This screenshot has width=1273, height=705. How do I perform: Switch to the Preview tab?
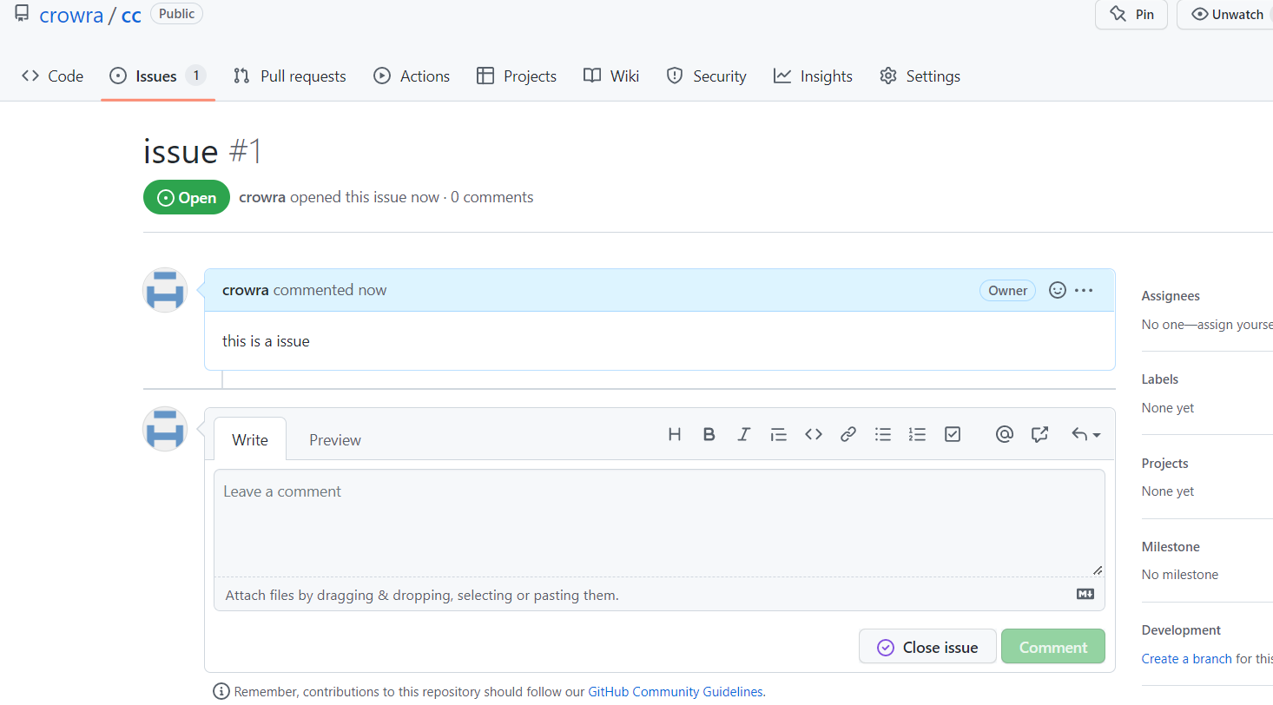[335, 439]
